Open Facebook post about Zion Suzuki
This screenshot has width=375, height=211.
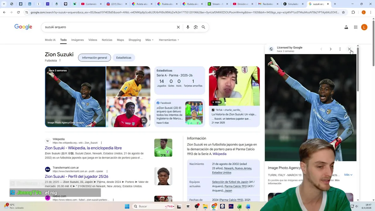[x=180, y=113]
